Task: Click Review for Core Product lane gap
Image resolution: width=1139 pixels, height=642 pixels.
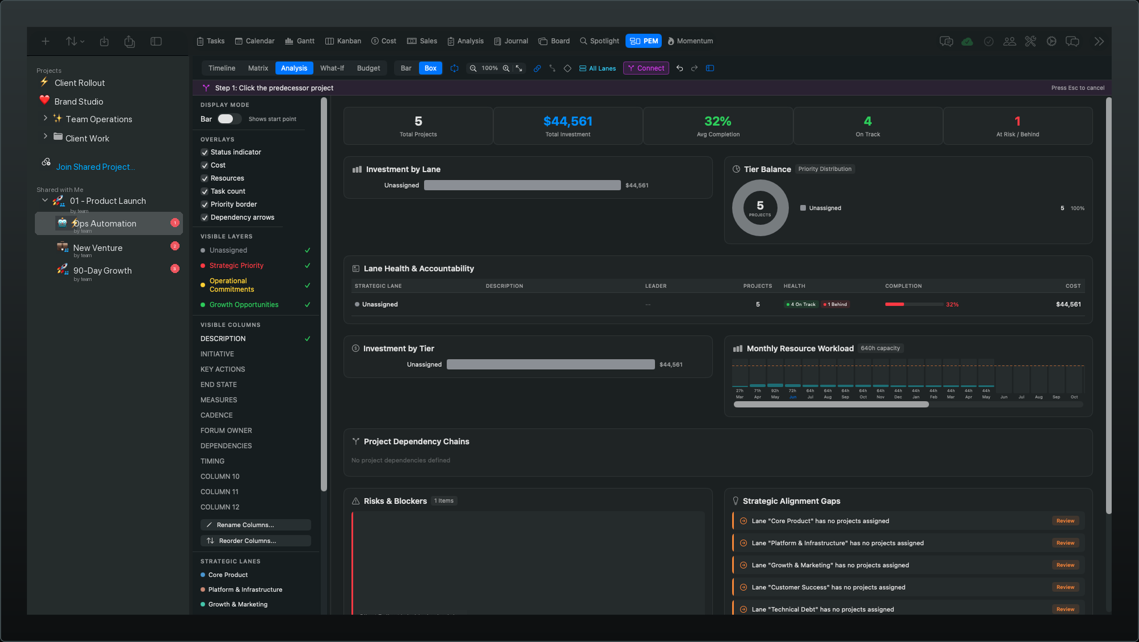Action: (1065, 521)
